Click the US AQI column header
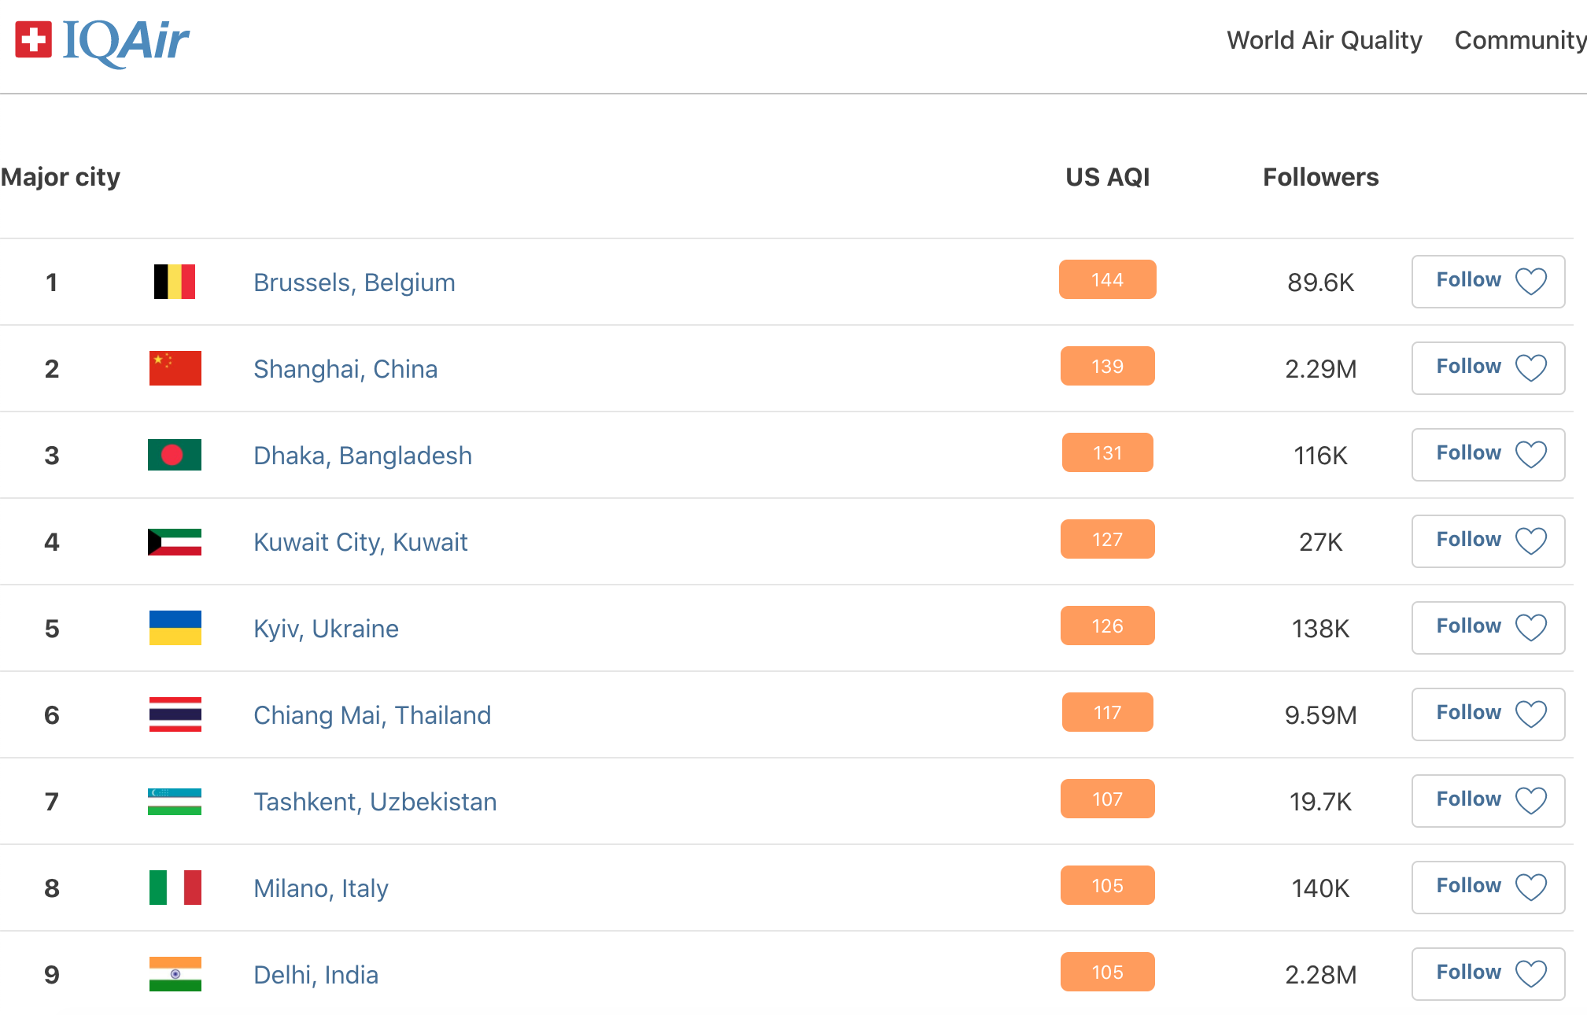Viewport: 1587px width, 1015px height. [1107, 177]
